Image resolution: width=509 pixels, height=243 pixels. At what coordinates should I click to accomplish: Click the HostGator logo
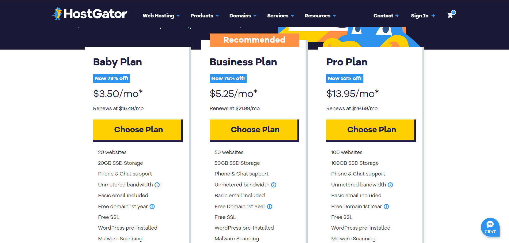point(90,14)
